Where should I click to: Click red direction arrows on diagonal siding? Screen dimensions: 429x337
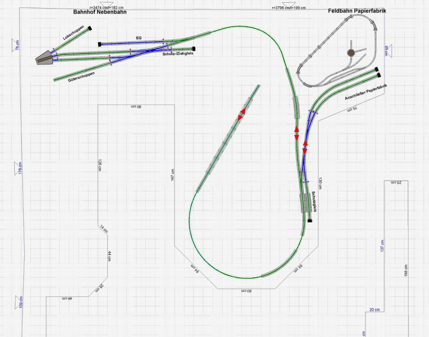(x=242, y=115)
